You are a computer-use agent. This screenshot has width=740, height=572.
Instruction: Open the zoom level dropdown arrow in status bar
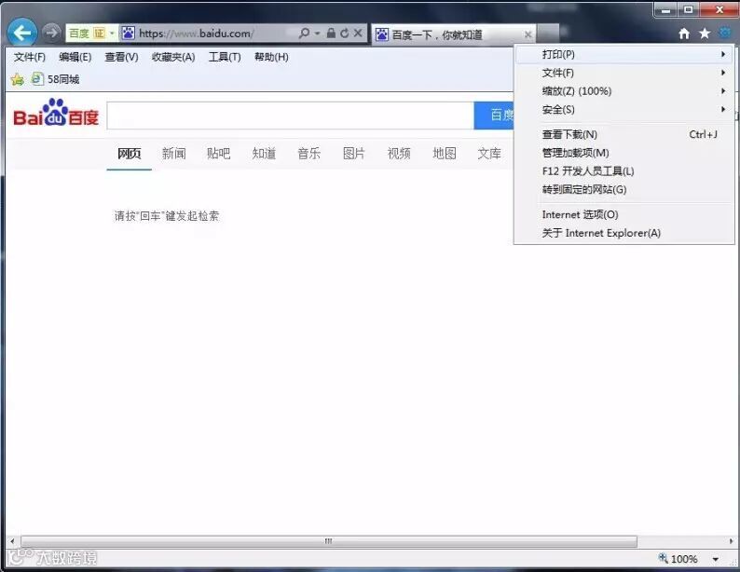coord(716,559)
